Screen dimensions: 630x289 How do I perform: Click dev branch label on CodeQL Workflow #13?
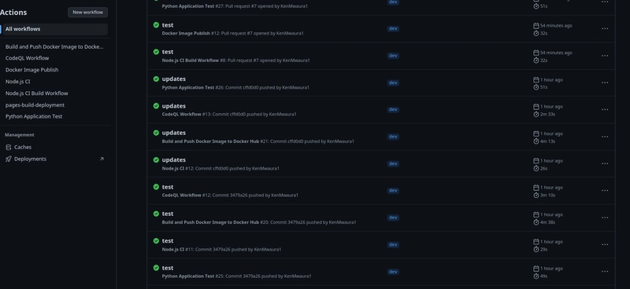coord(393,110)
